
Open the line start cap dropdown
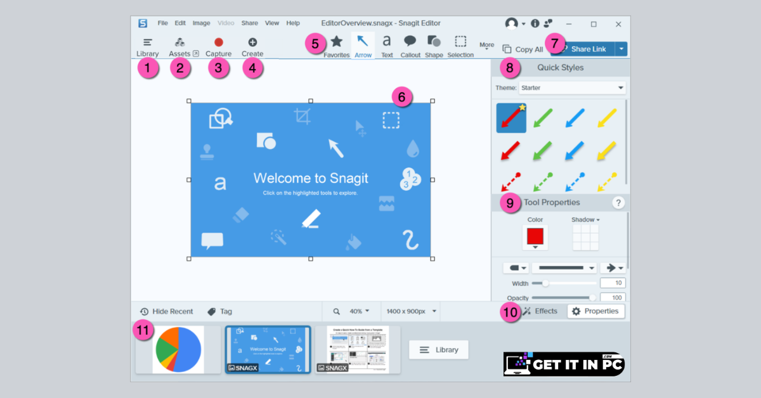pos(516,268)
